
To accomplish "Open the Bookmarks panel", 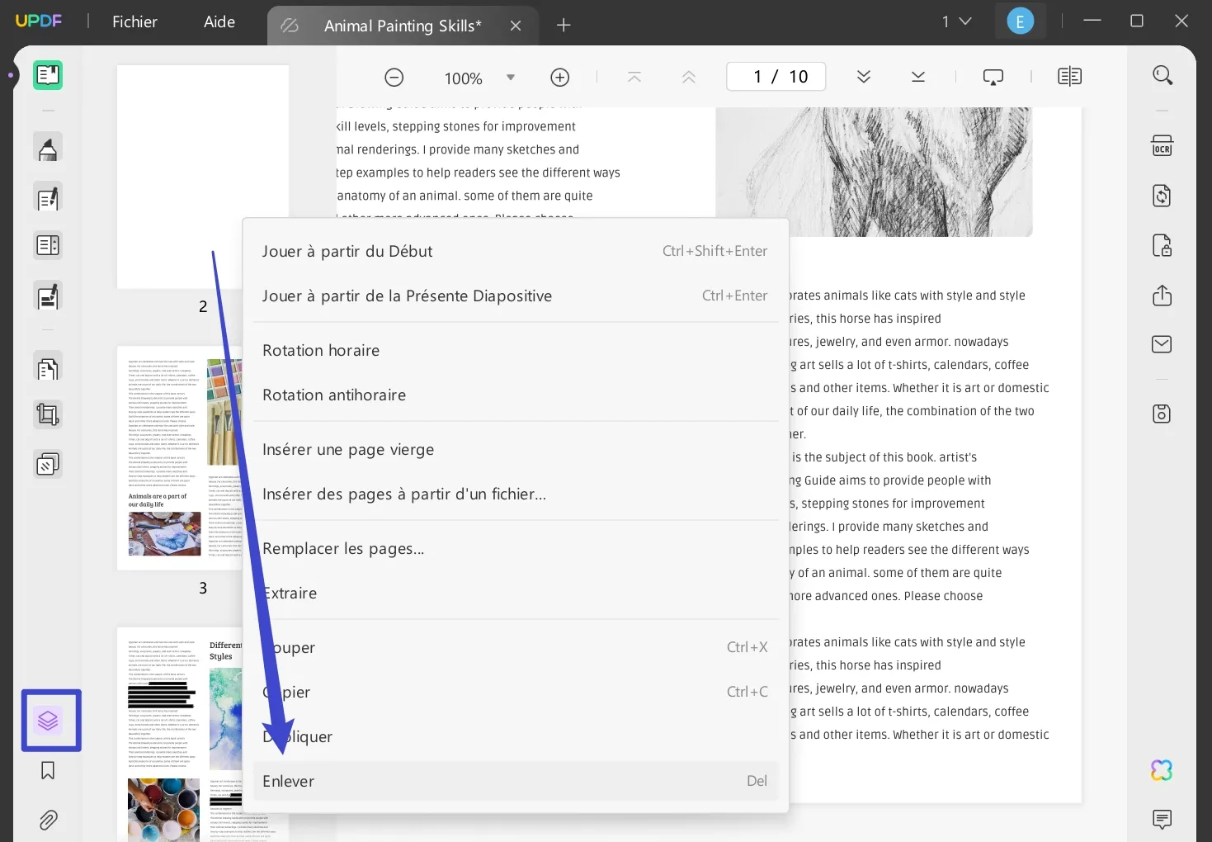I will point(47,770).
